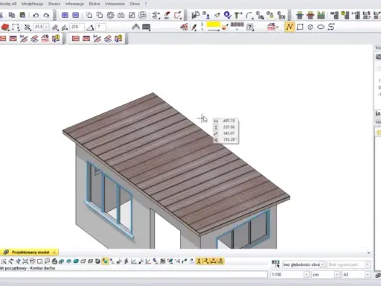Viewport: 381px width, 286px height.
Task: Enable polyline N contour input mode
Action: pyautogui.click(x=289, y=27)
